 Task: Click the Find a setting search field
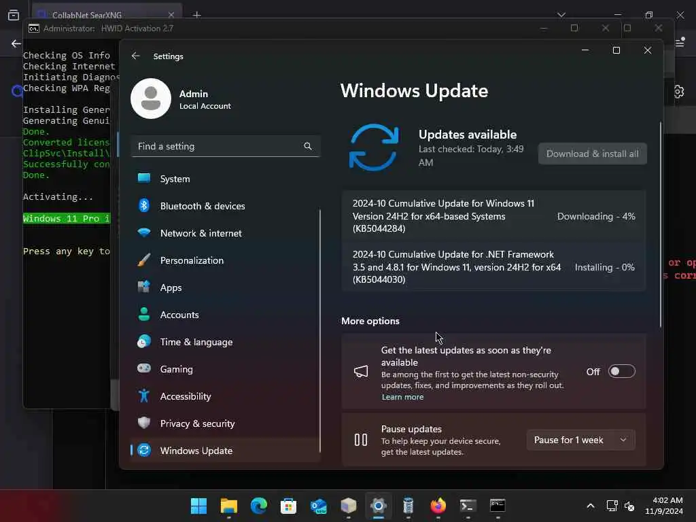tap(226, 146)
